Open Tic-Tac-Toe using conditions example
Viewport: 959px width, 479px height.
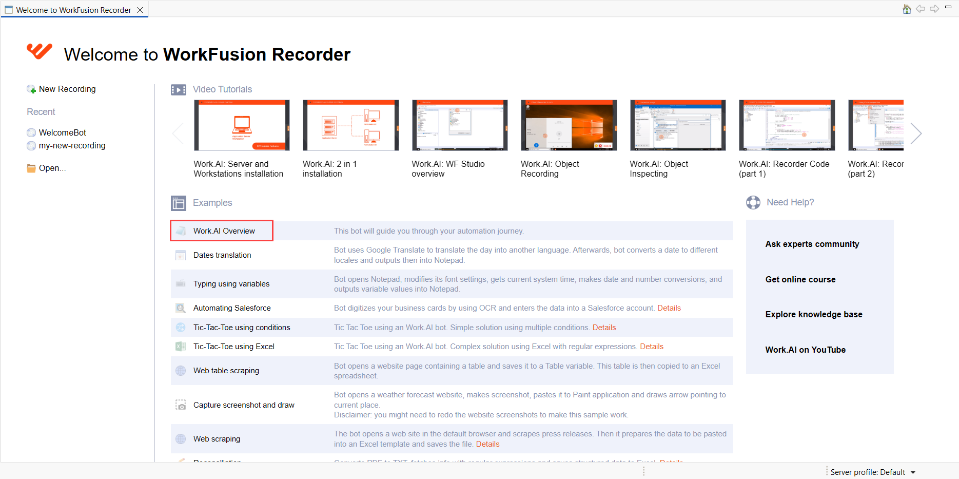[242, 328]
